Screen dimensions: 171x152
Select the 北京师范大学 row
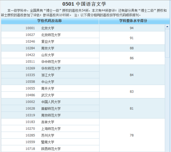[50, 35]
